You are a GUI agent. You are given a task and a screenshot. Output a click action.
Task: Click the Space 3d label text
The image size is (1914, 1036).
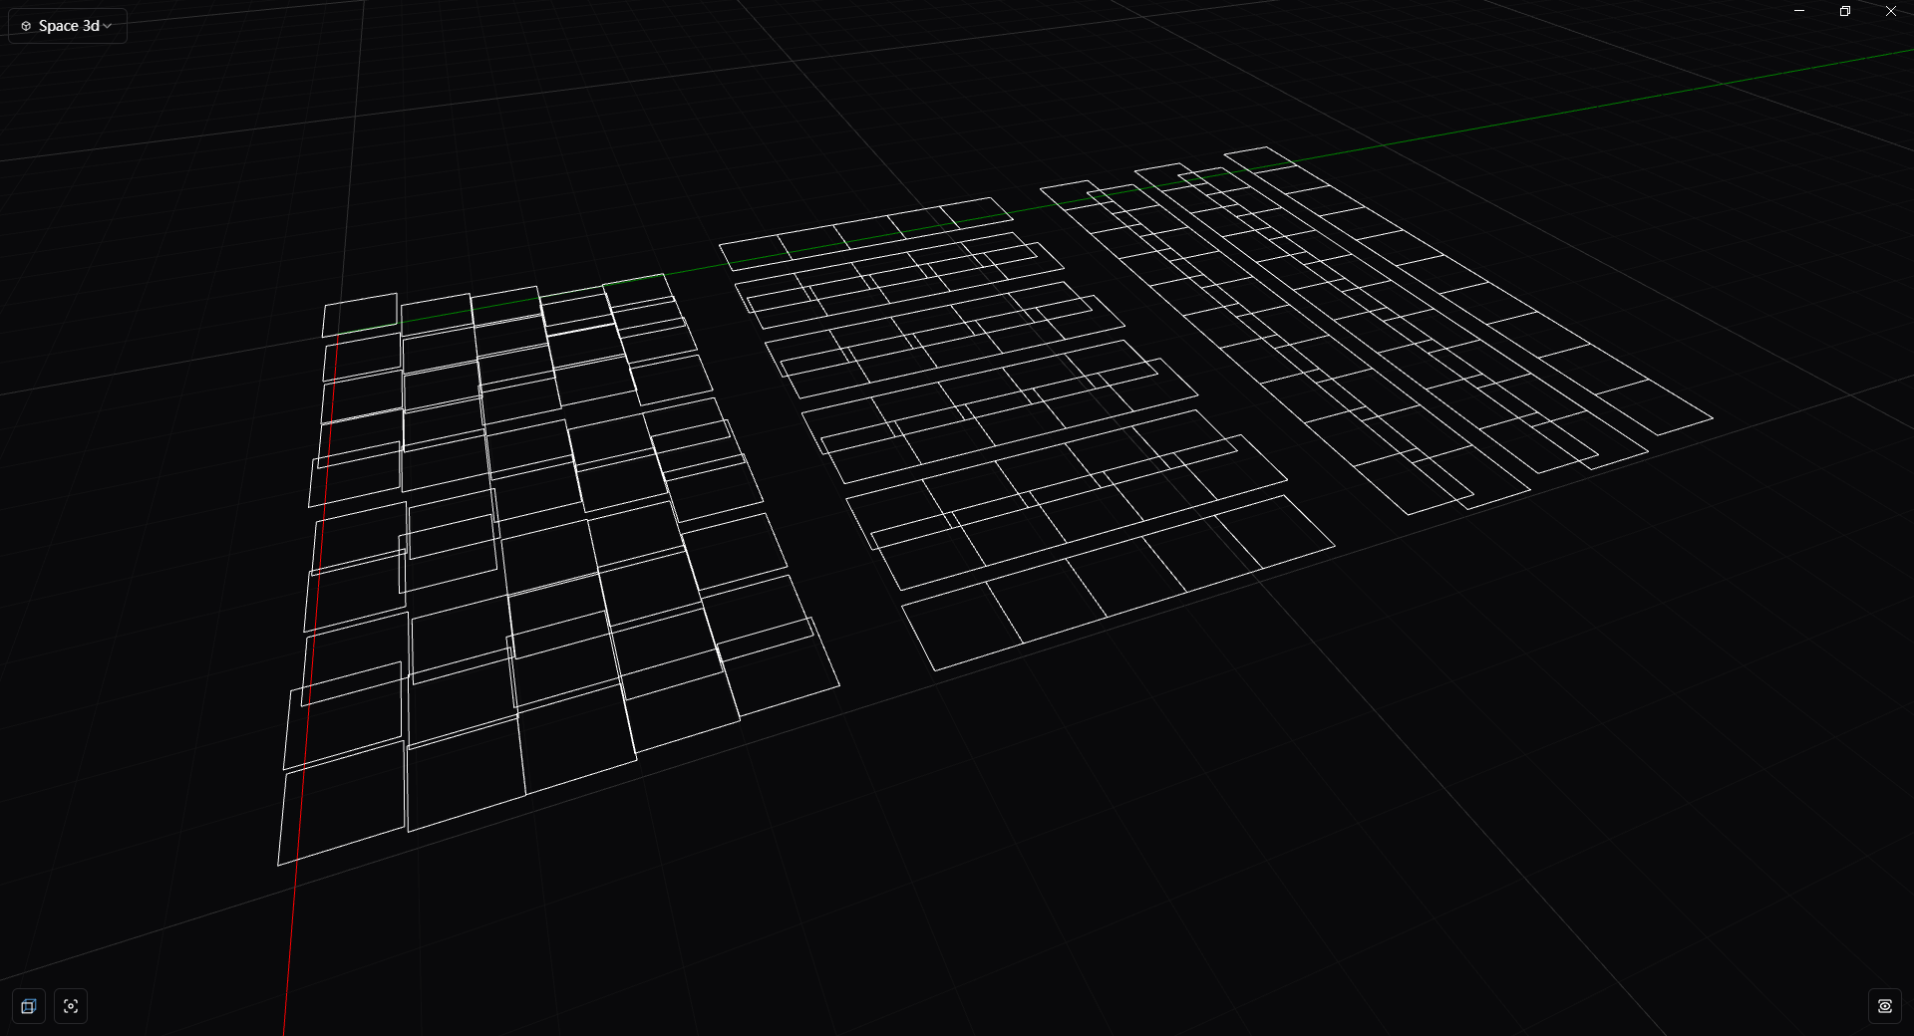69,26
